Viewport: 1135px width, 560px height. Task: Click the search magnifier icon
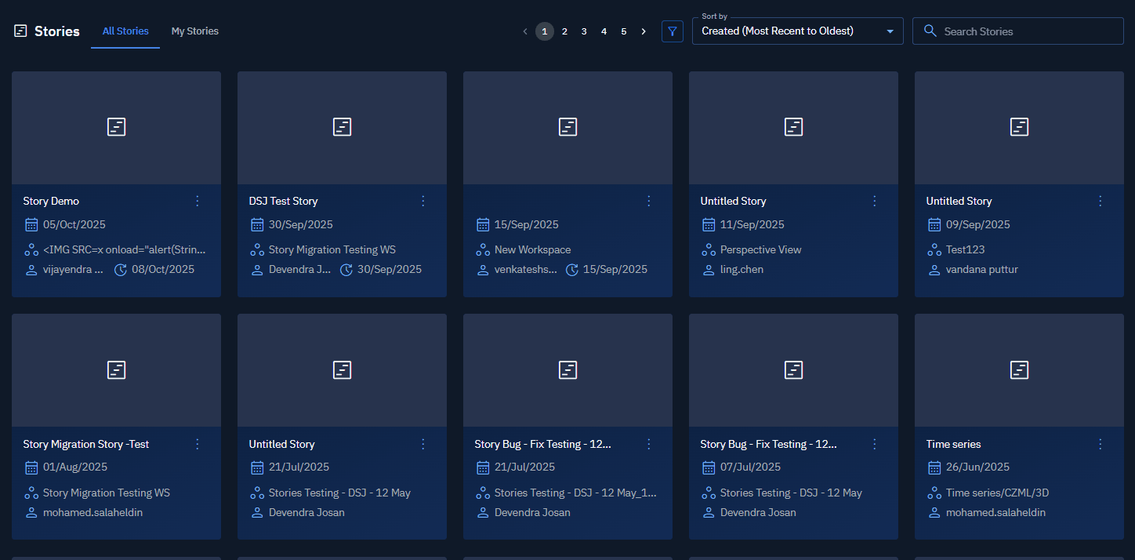click(930, 31)
